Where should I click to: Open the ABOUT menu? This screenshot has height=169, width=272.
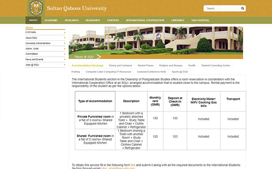click(x=33, y=20)
